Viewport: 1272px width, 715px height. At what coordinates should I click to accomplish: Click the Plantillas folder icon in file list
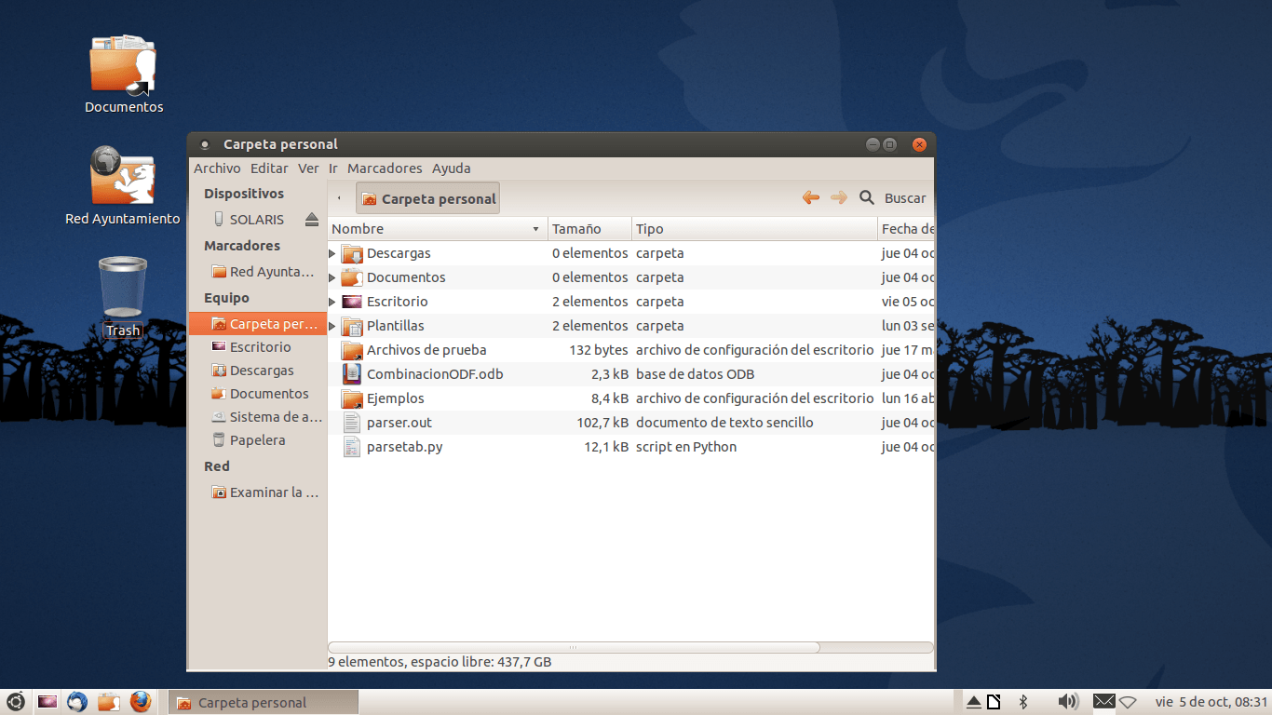click(x=351, y=326)
